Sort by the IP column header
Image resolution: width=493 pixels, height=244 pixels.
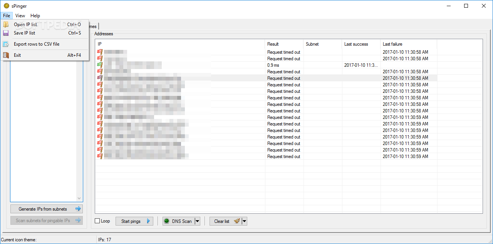click(x=180, y=44)
